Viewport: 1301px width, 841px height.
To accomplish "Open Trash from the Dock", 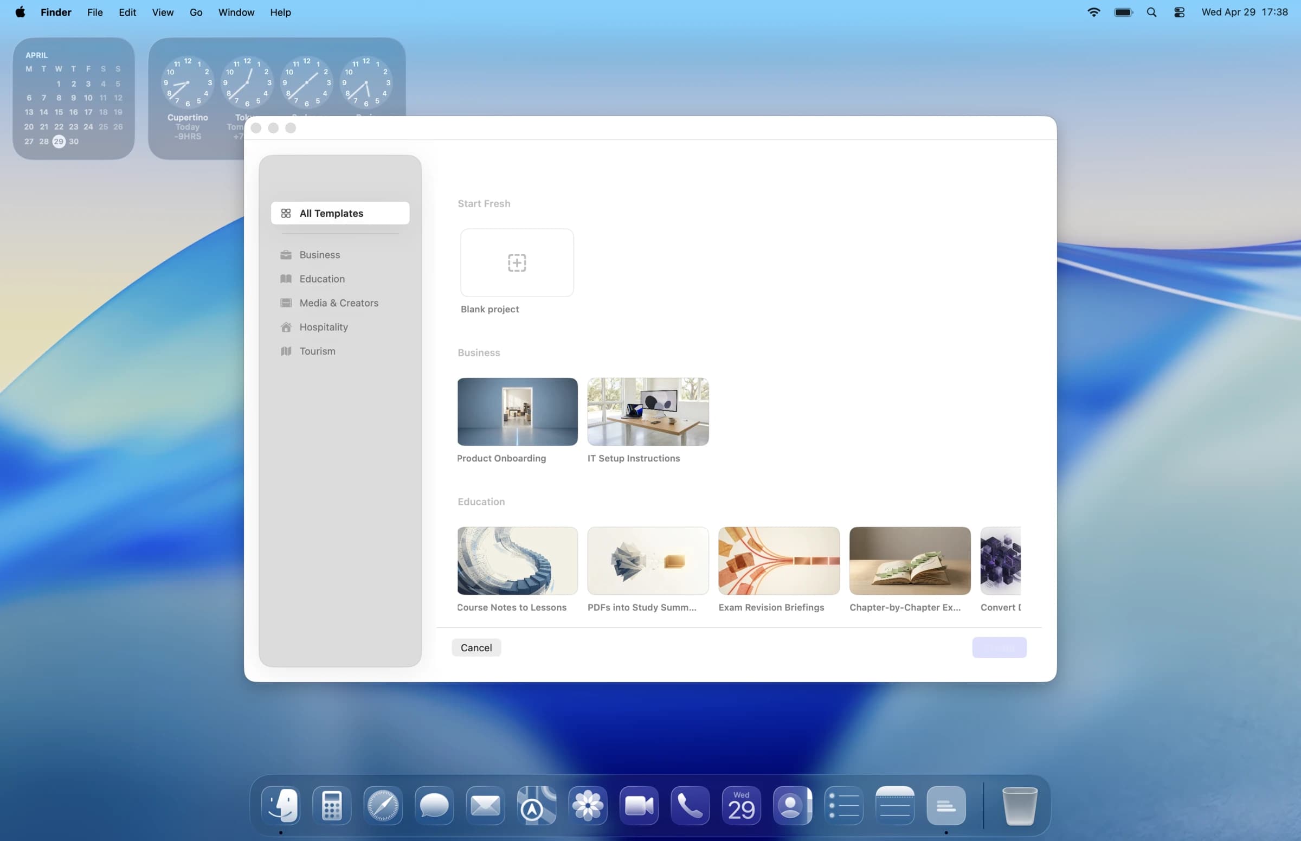I will point(1019,805).
